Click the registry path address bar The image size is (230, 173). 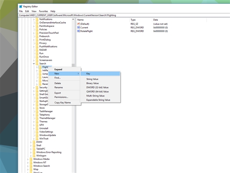tap(124, 15)
